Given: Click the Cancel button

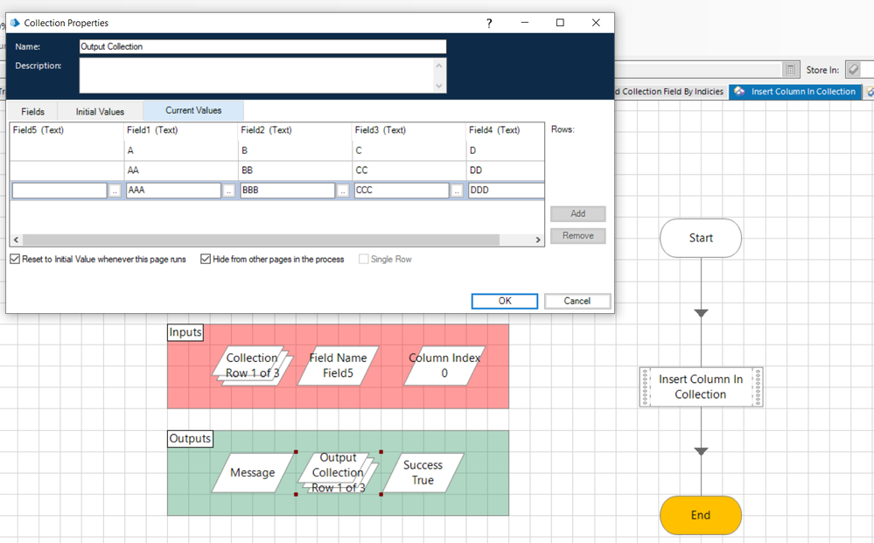Looking at the screenshot, I should pos(577,301).
